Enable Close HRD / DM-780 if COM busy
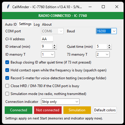 [x=7, y=86]
